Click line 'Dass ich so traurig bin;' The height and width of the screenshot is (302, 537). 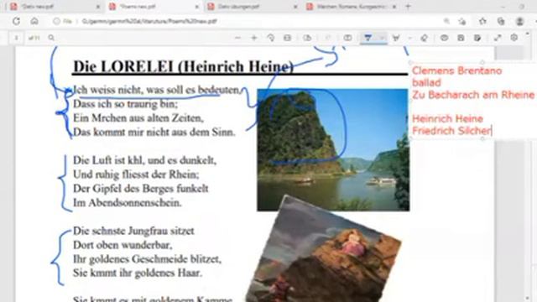125,104
